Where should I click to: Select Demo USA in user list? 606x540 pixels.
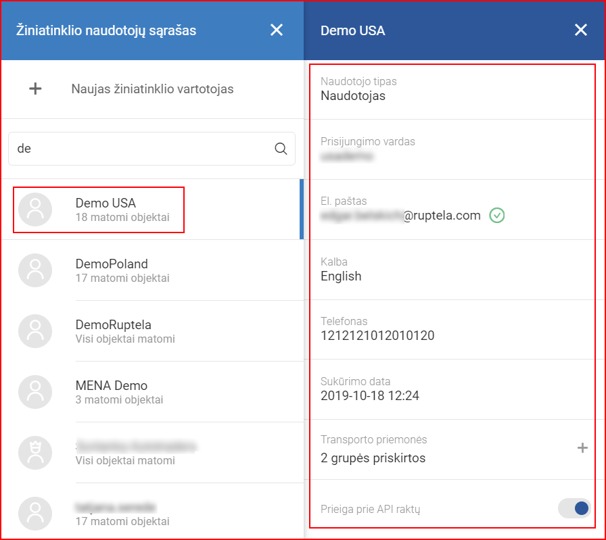click(122, 210)
